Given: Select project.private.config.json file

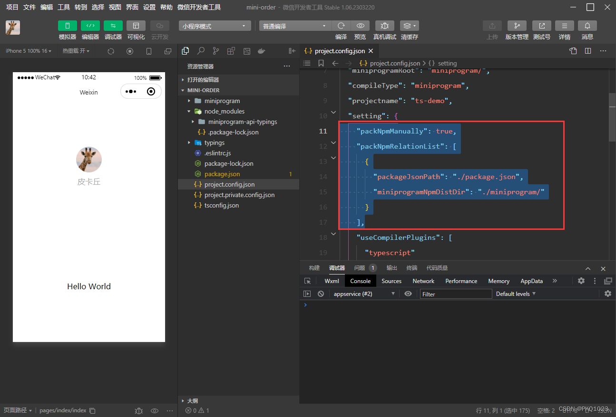Looking at the screenshot, I should (238, 195).
